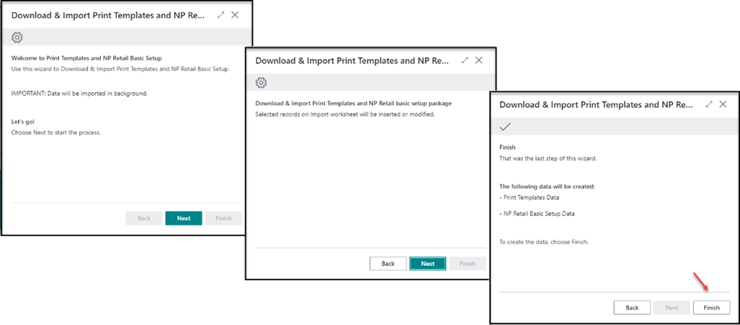This screenshot has height=325, width=740.
Task: Click the '- NP Retail Basic Setup Data' line
Action: point(537,214)
